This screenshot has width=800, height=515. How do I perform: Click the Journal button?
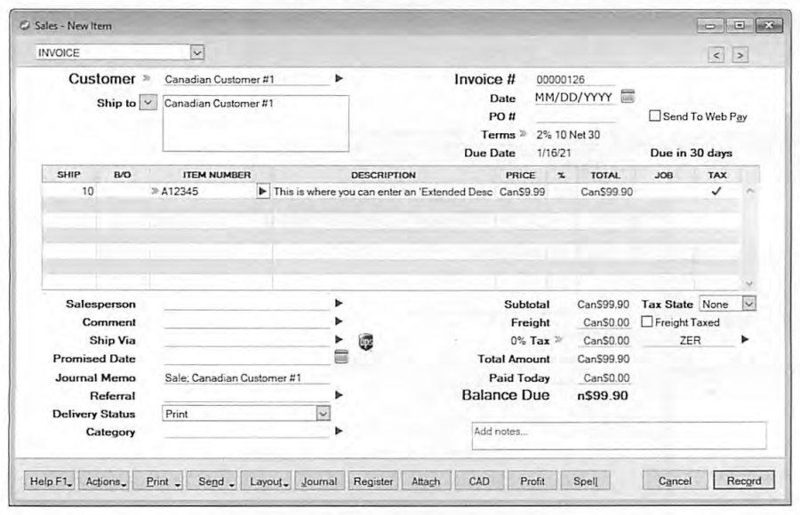click(320, 481)
